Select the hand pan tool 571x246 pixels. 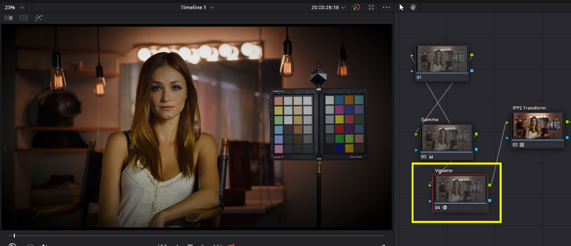point(413,7)
